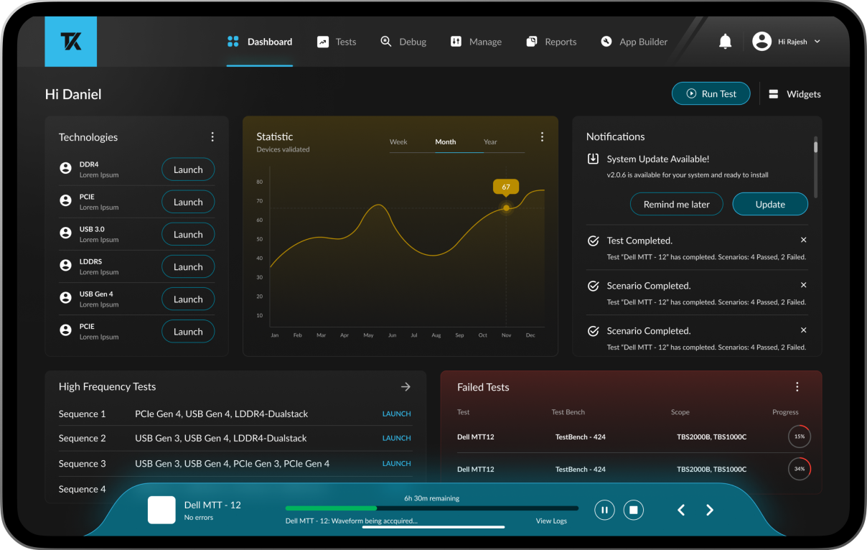Switch the Statistic chart to Year view
867x550 pixels.
pos(490,141)
